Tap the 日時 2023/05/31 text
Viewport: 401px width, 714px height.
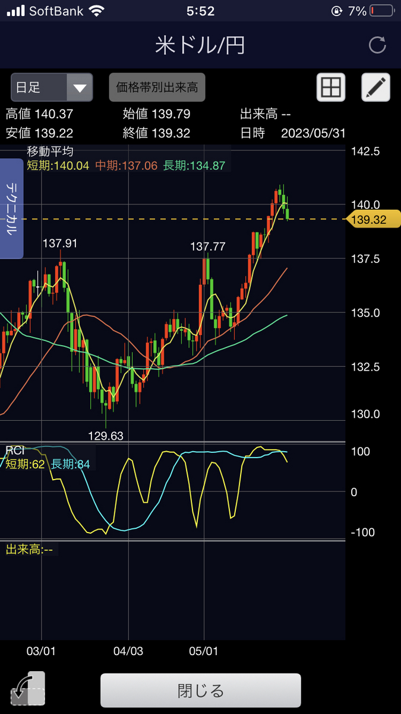[293, 133]
